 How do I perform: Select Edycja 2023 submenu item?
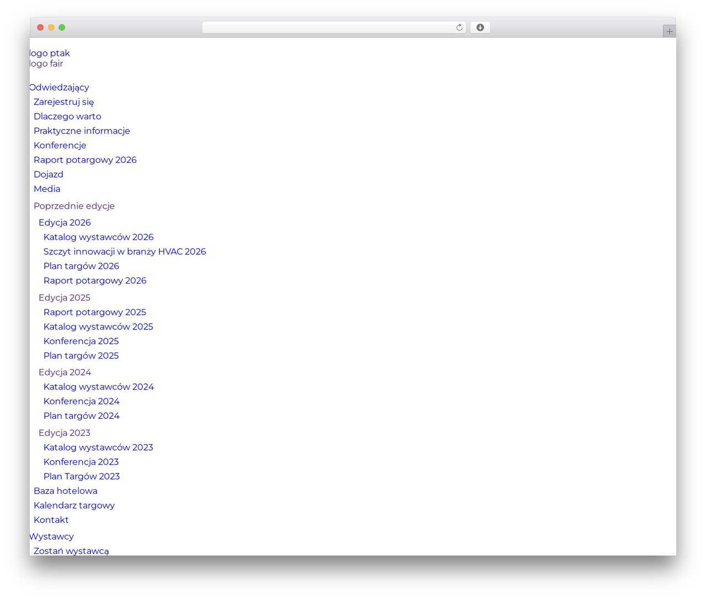click(65, 433)
